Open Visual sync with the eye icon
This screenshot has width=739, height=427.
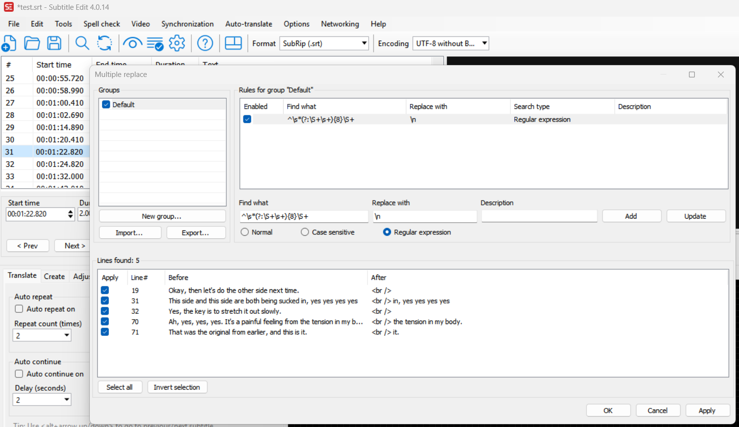tap(132, 43)
